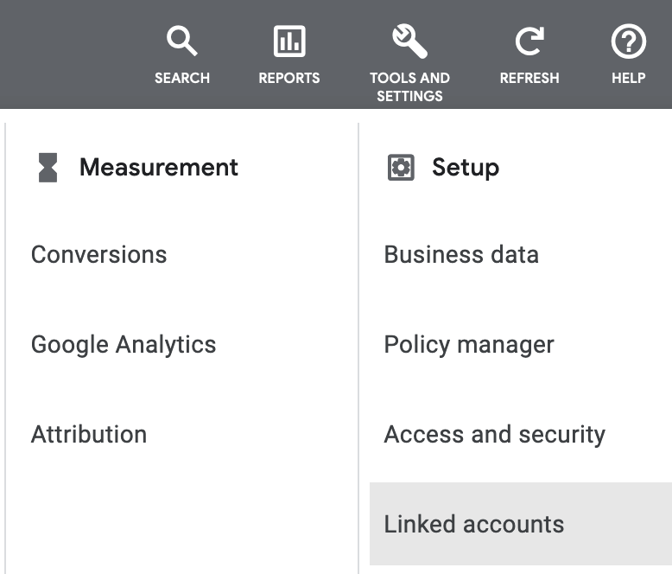The height and width of the screenshot is (574, 672).
Task: Select Attribution in Measurement column
Action: [x=89, y=434]
